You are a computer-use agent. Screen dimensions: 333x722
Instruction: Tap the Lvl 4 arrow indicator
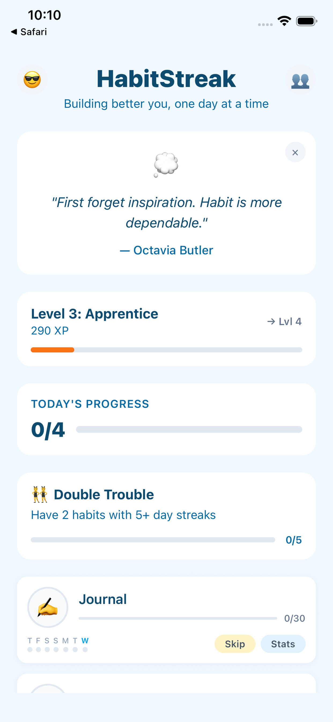coord(284,322)
